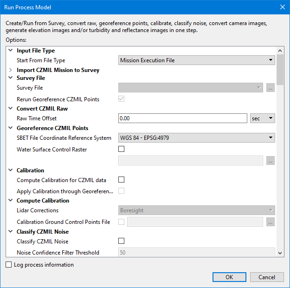Check Compute Calibration for CZMIL data
290x288 pixels.
pyautogui.click(x=122, y=180)
